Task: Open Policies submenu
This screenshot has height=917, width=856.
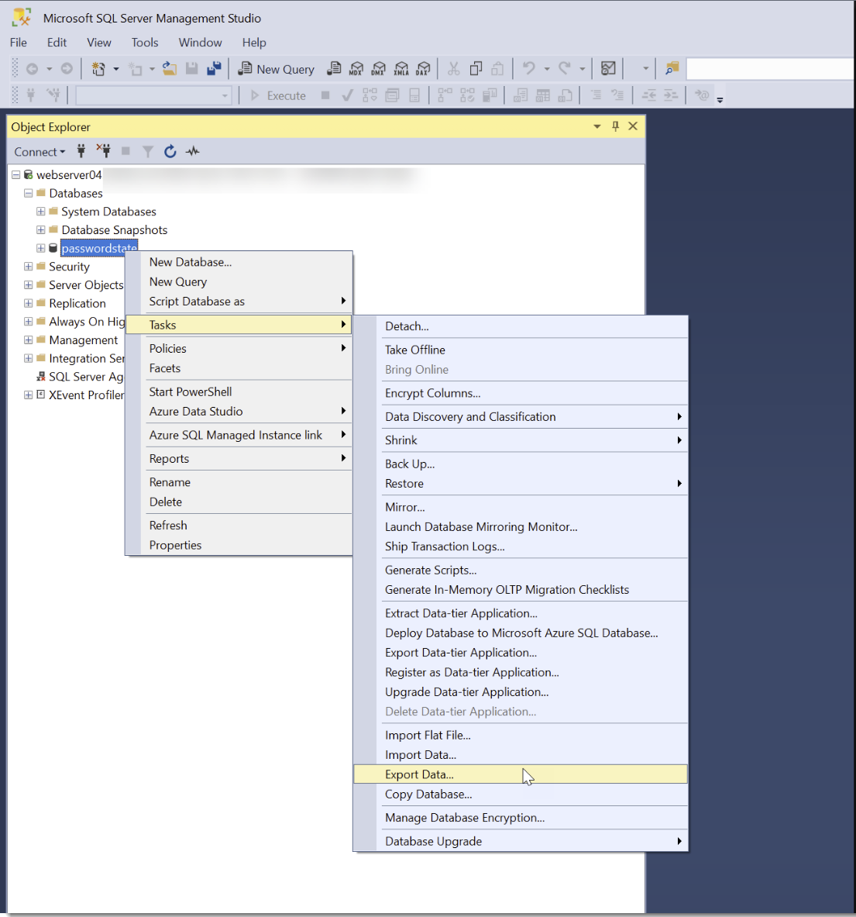Action: [x=239, y=349]
